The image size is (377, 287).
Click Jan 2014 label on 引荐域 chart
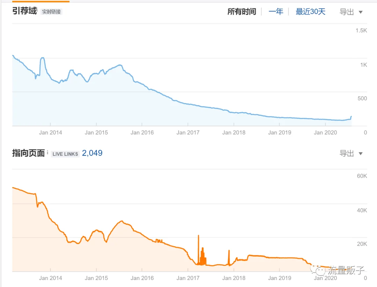click(x=51, y=133)
